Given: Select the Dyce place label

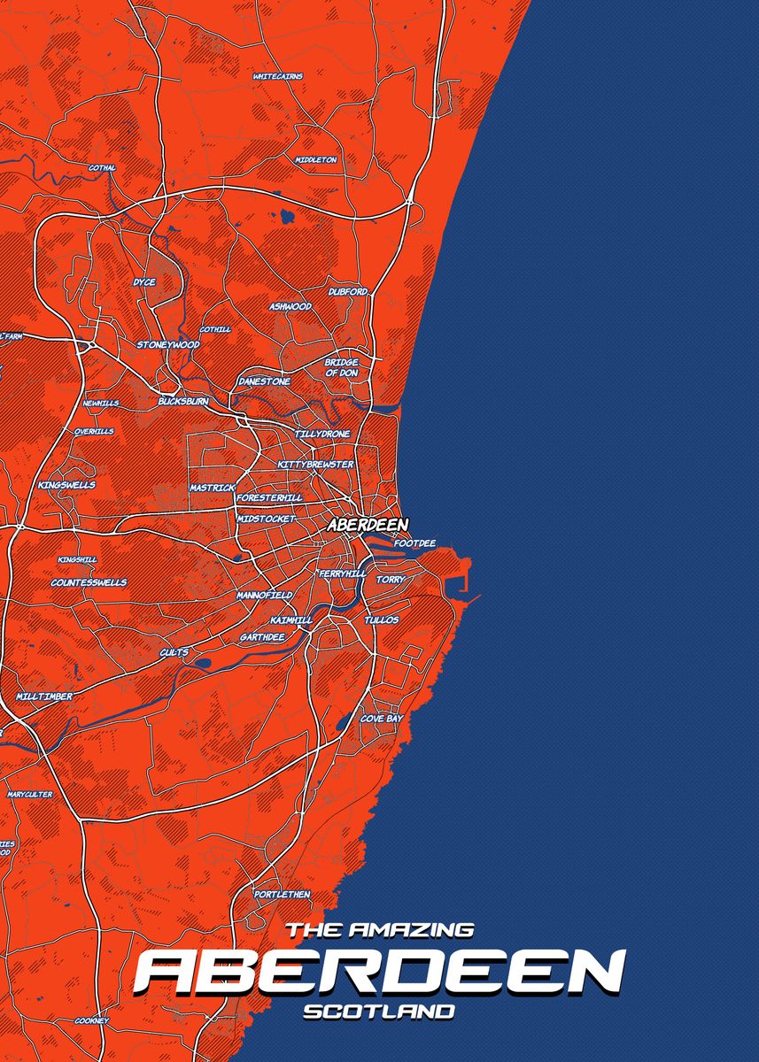Looking at the screenshot, I should pos(143,282).
